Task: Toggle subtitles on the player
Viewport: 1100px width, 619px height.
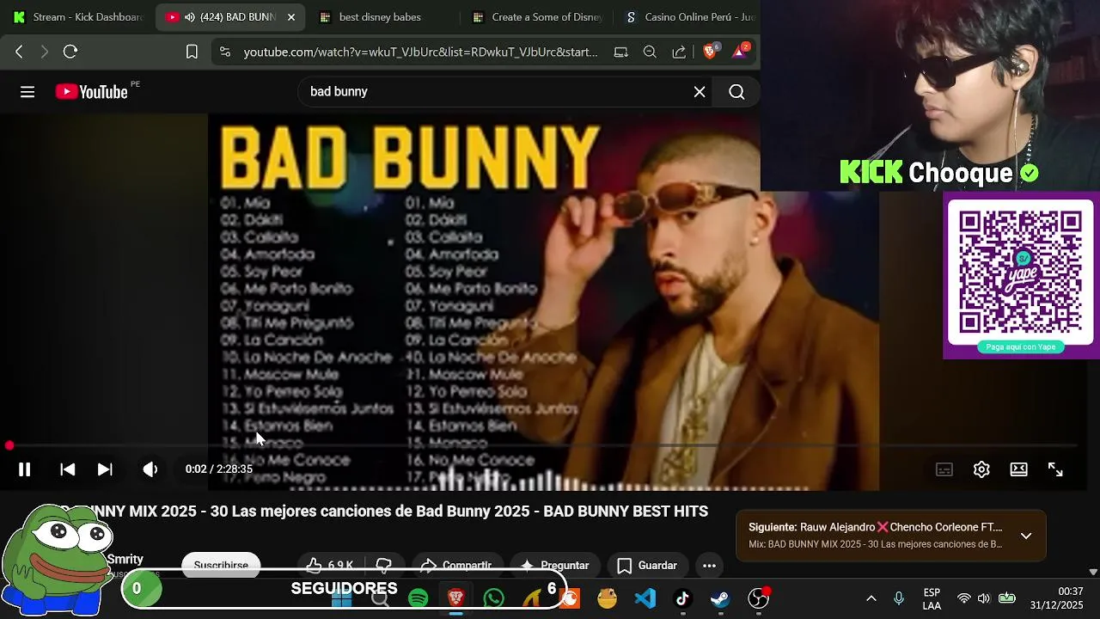Action: (x=944, y=469)
